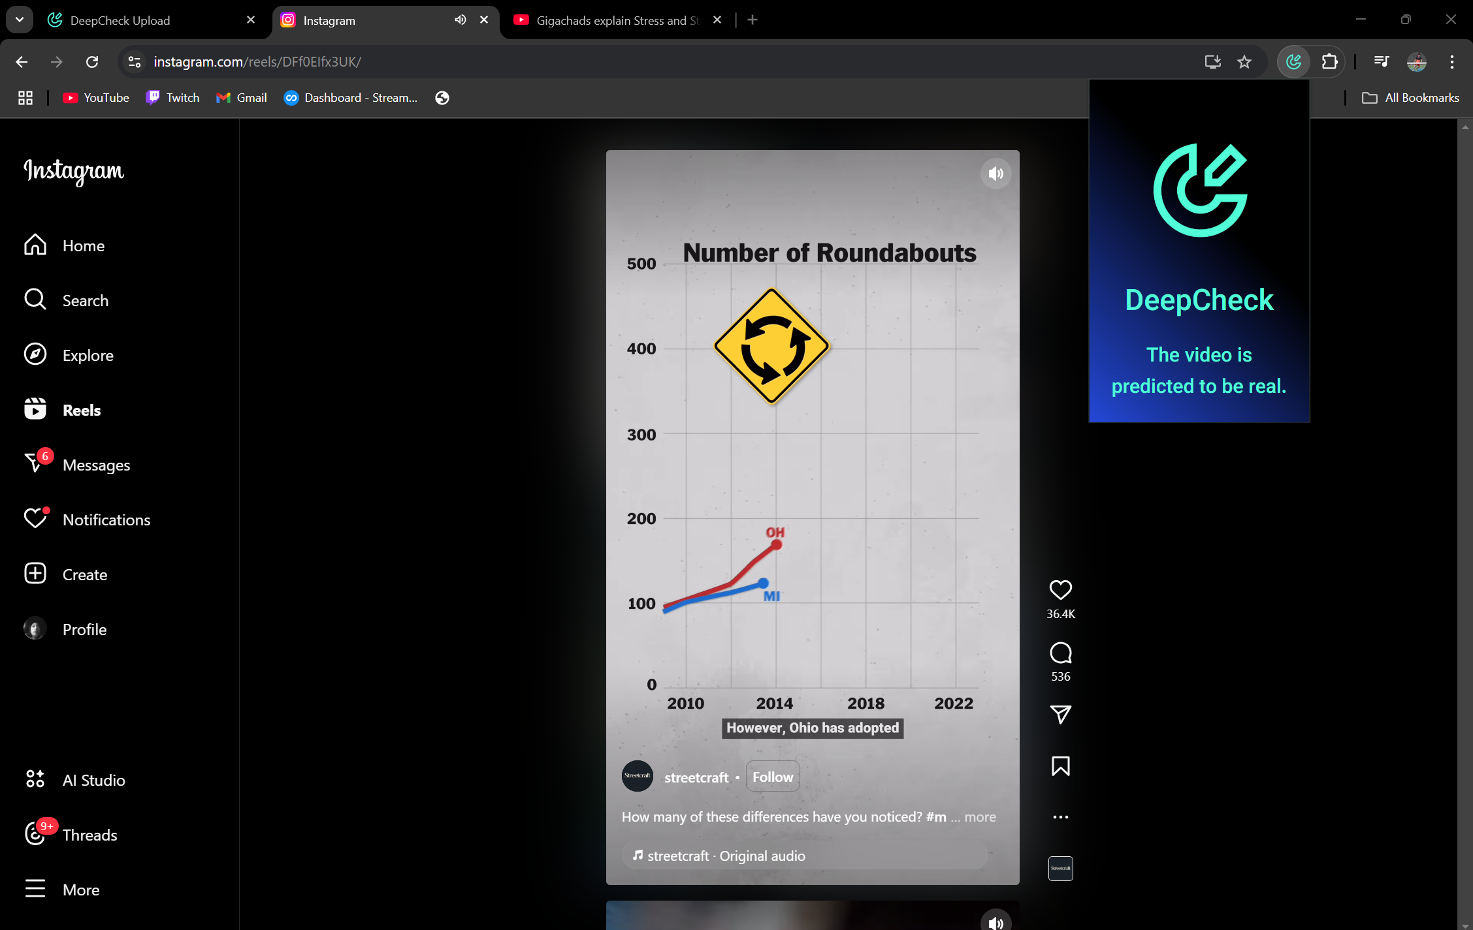Click the page vertical scrollbar

point(1465,522)
